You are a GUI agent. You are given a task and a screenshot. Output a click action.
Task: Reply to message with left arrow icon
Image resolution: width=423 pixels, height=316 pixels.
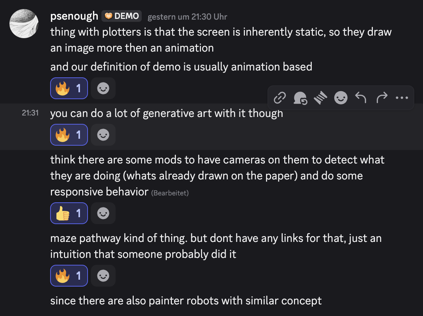(x=360, y=98)
